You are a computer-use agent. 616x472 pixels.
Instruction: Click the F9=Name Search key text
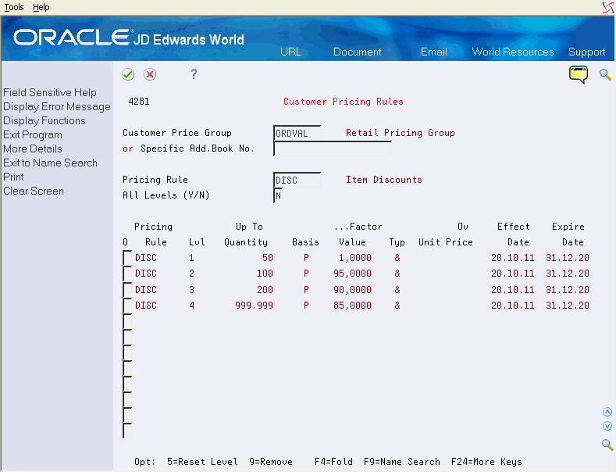(x=401, y=462)
